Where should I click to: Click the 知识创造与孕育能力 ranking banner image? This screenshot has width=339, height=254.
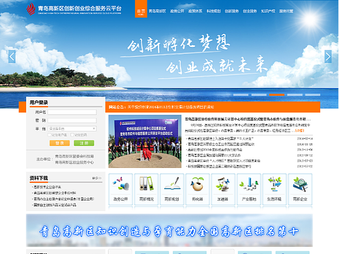[x=169, y=231]
